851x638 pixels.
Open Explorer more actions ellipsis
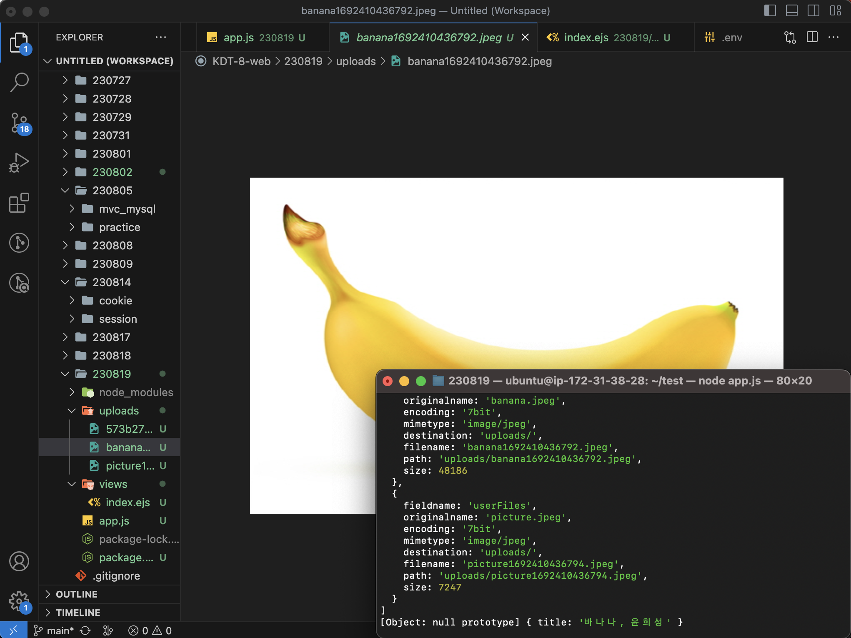pyautogui.click(x=161, y=37)
